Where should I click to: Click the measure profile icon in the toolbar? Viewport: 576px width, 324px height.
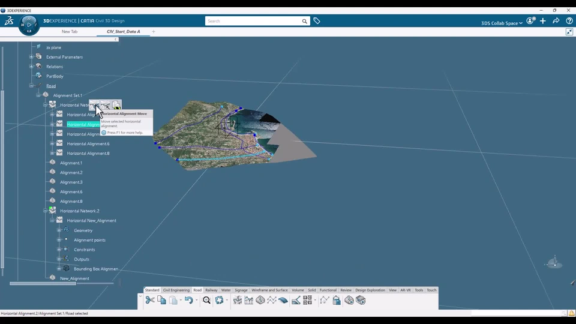[x=325, y=300]
